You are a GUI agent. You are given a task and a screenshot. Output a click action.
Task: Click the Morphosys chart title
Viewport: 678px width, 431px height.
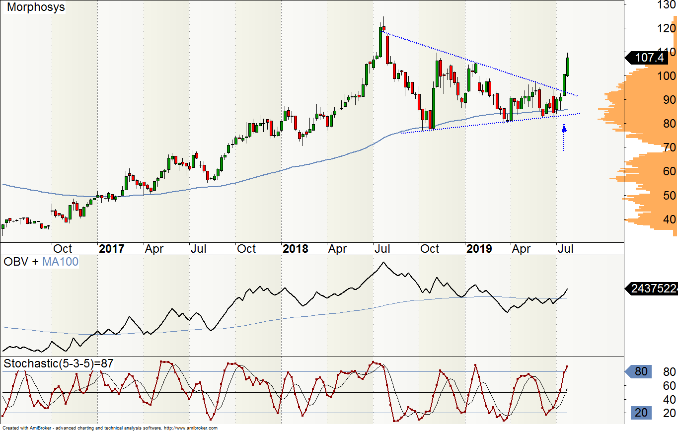[x=36, y=8]
